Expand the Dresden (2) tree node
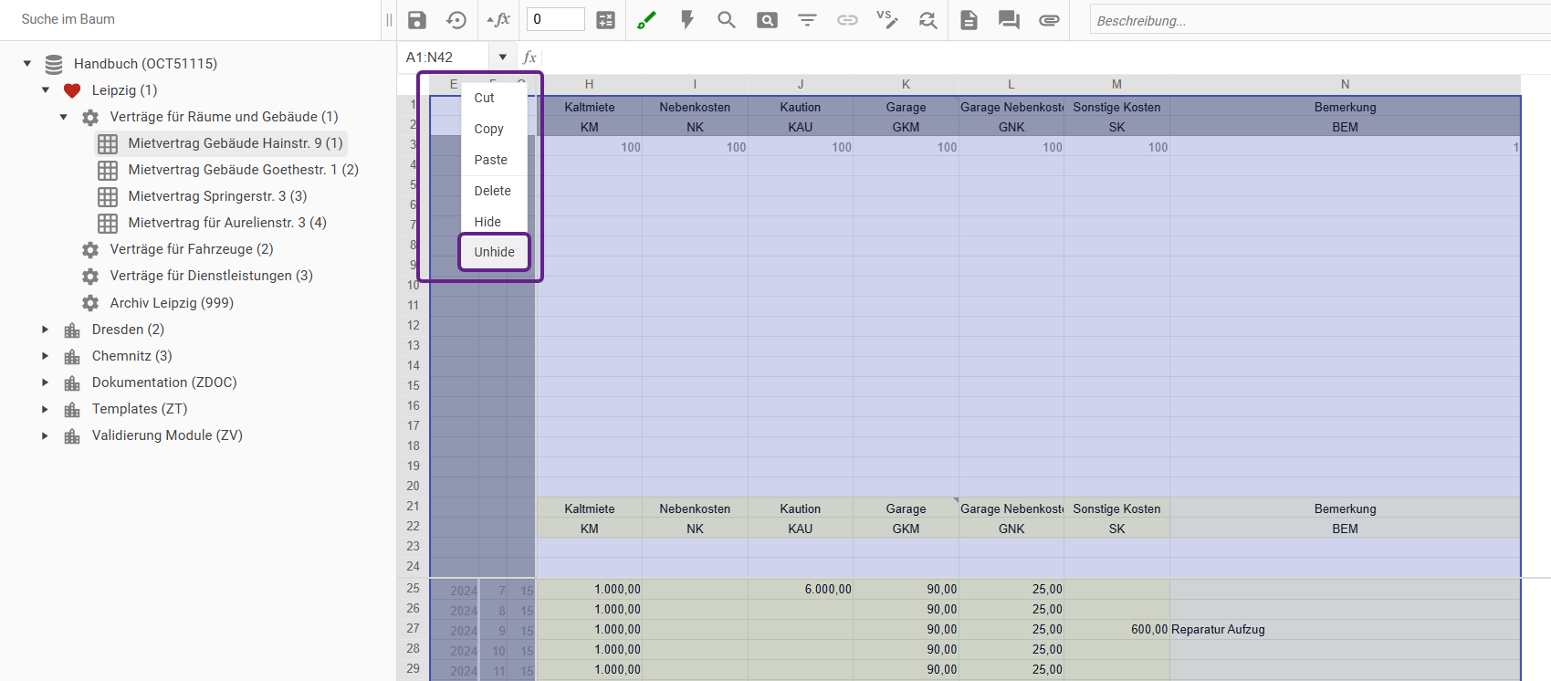 45,330
